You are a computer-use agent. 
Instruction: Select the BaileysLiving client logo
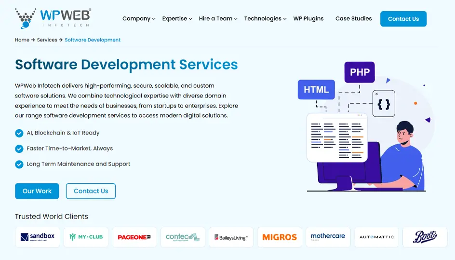click(x=231, y=237)
